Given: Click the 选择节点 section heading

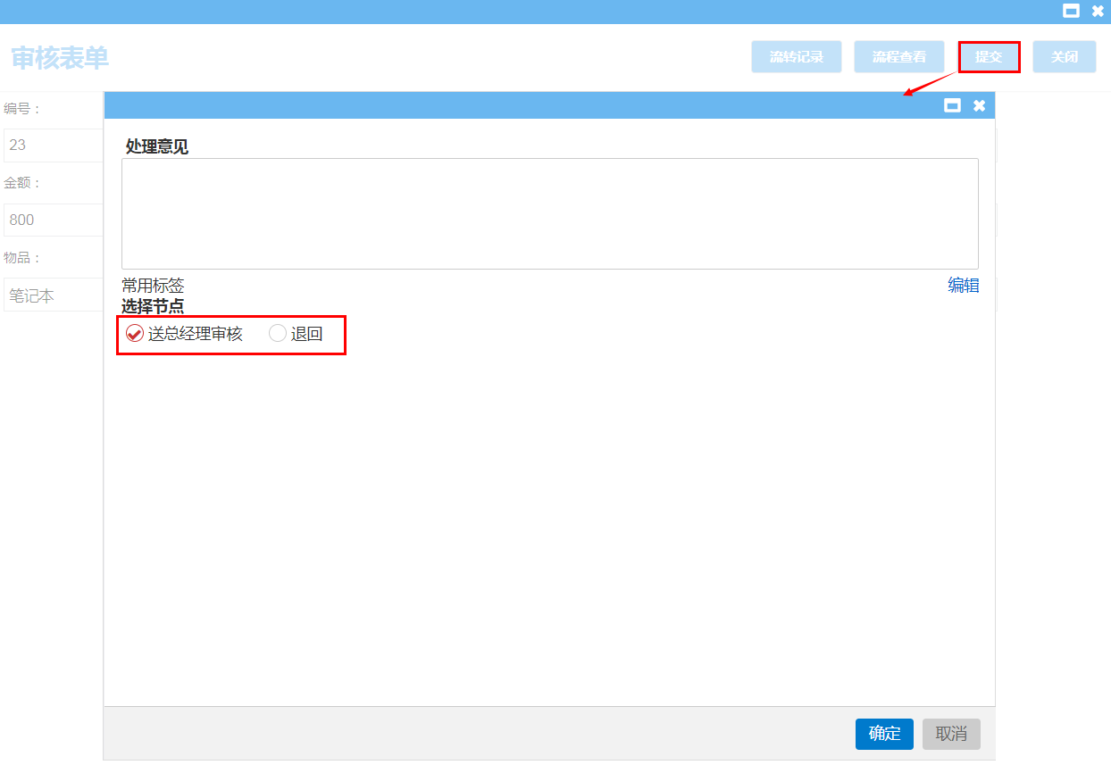Looking at the screenshot, I should 153,306.
